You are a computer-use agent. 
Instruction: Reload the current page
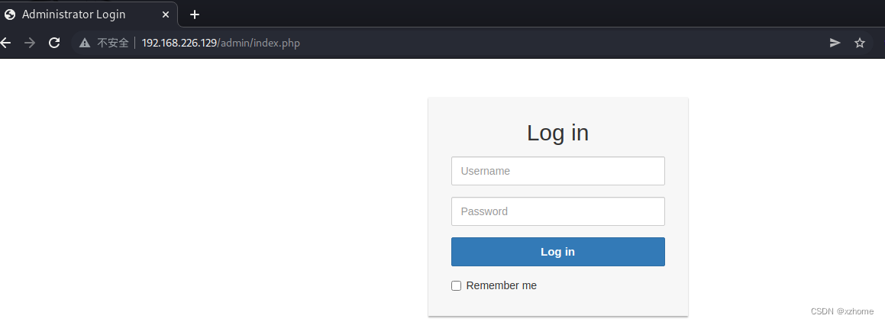(x=54, y=43)
